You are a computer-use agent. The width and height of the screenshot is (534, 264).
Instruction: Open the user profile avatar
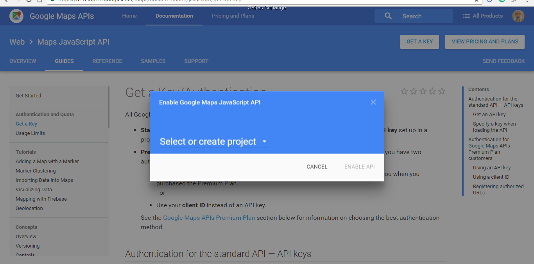(x=518, y=16)
